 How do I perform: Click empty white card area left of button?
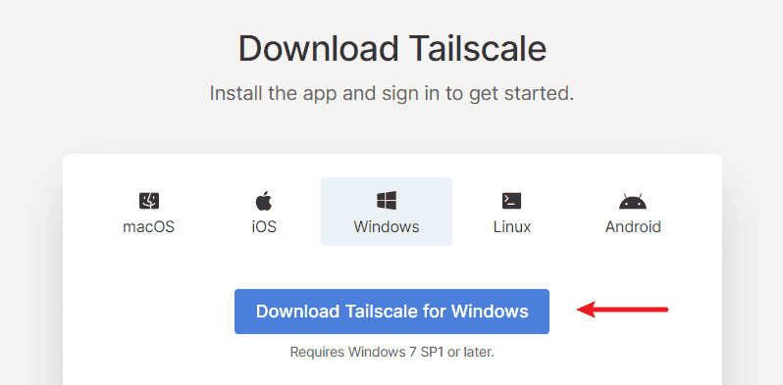(x=150, y=312)
